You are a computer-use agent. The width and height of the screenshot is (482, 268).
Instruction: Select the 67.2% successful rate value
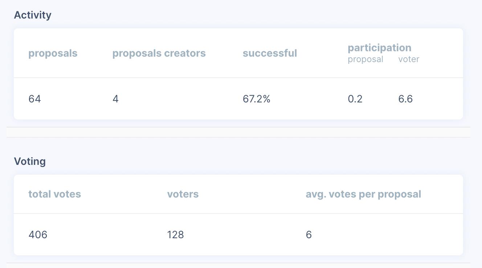256,99
